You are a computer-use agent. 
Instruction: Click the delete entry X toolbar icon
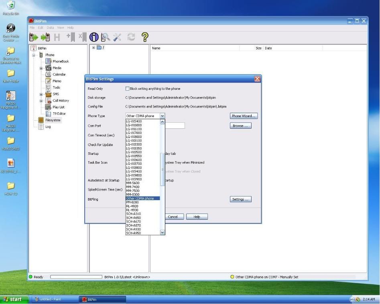[x=82, y=37]
